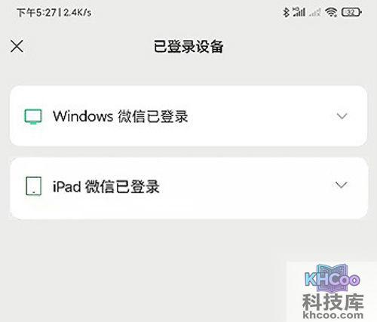Click the khcoo.com watermark link

tap(333, 314)
